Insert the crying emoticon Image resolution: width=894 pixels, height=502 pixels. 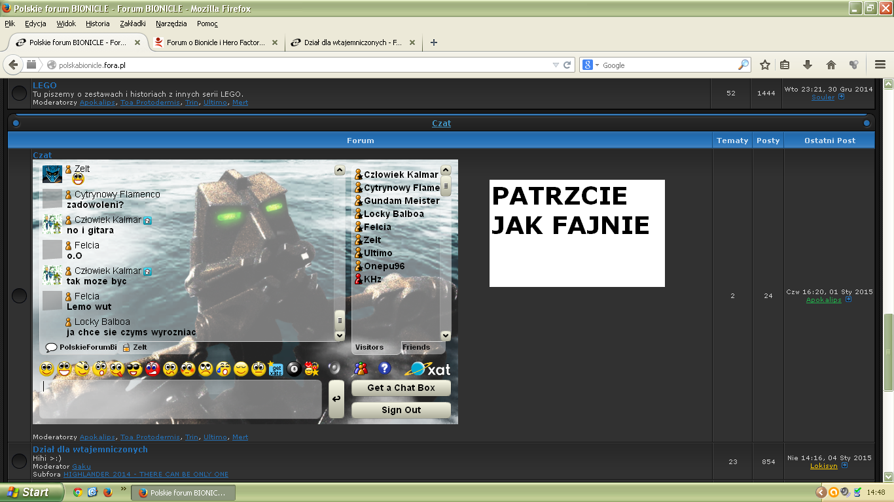click(x=223, y=369)
